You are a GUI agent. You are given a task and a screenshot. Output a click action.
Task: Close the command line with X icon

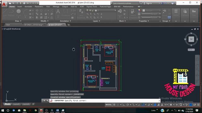[44, 101]
